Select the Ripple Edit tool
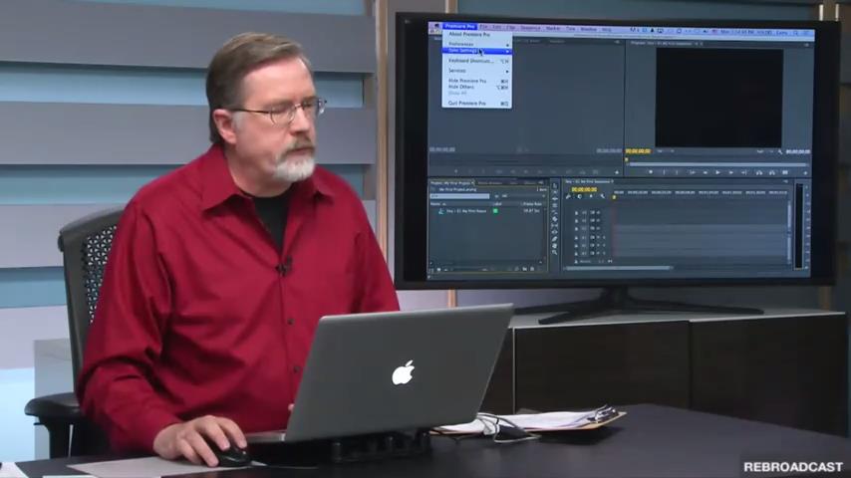The width and height of the screenshot is (851, 478). tap(555, 199)
